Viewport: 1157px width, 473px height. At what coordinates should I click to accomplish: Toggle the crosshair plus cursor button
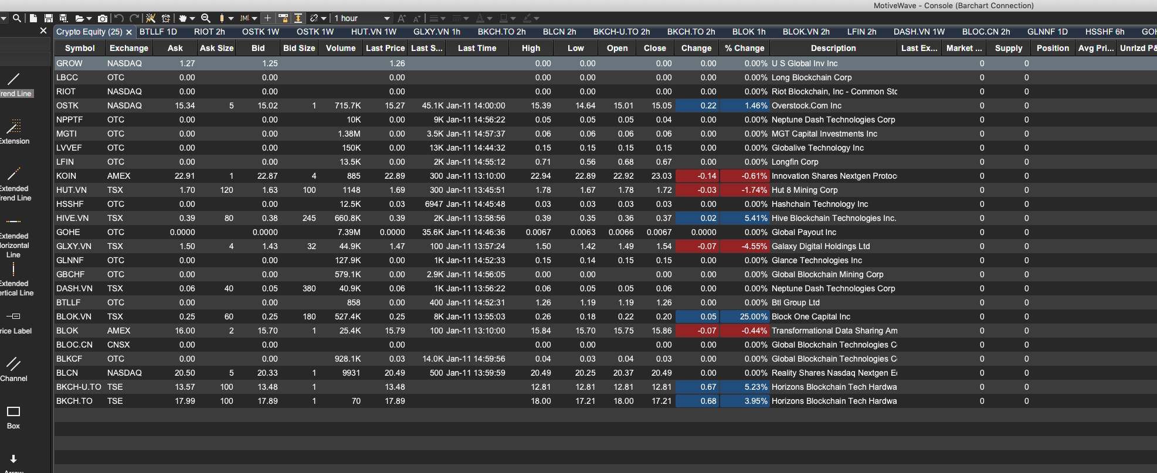(268, 18)
